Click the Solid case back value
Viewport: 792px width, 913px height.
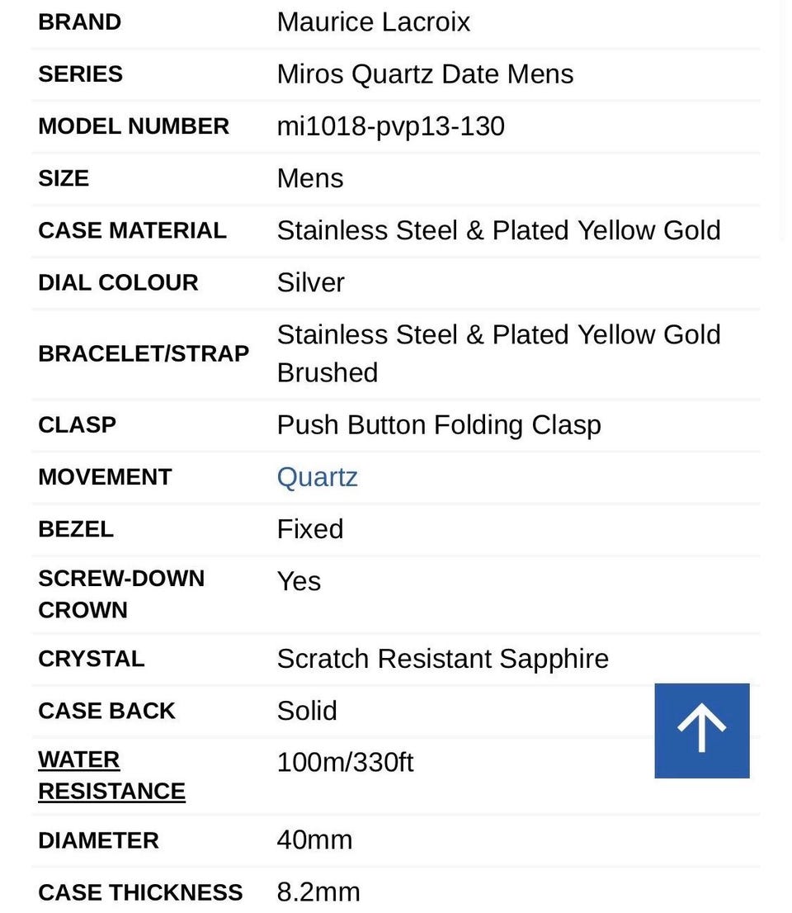[306, 711]
